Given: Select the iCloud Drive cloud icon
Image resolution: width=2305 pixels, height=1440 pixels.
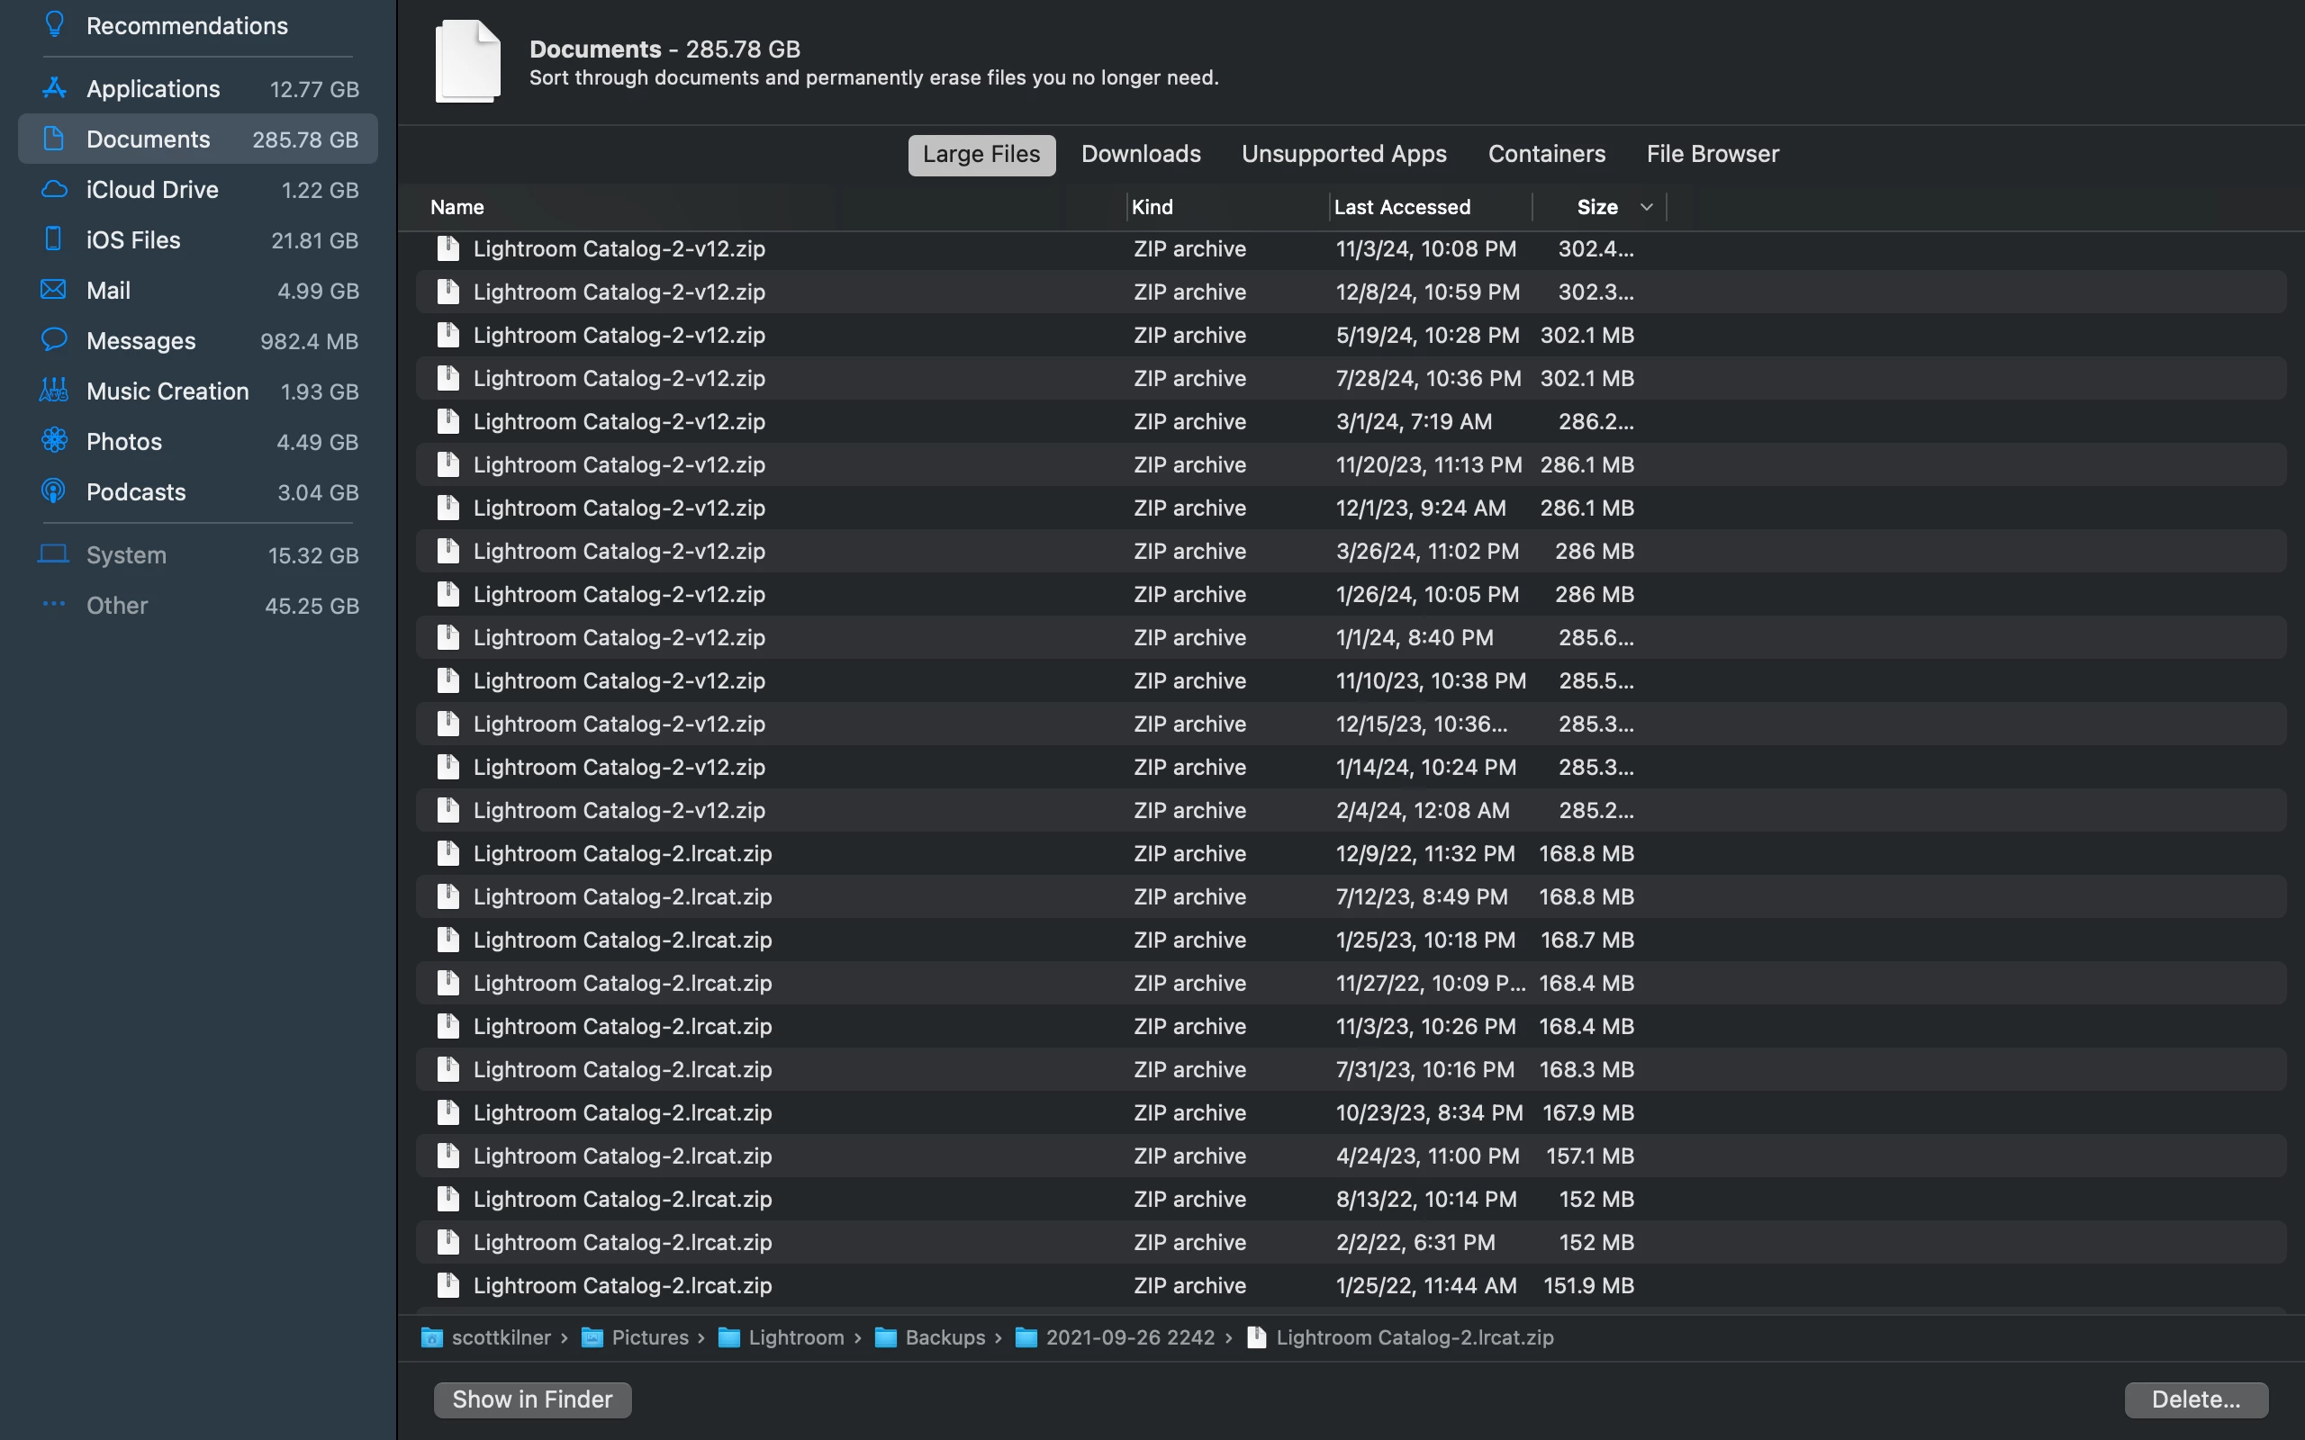Looking at the screenshot, I should click(54, 190).
